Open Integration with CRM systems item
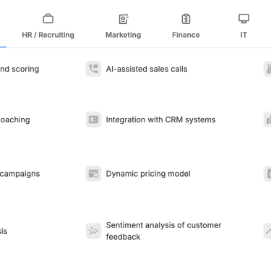This screenshot has width=271, height=265. point(160,119)
